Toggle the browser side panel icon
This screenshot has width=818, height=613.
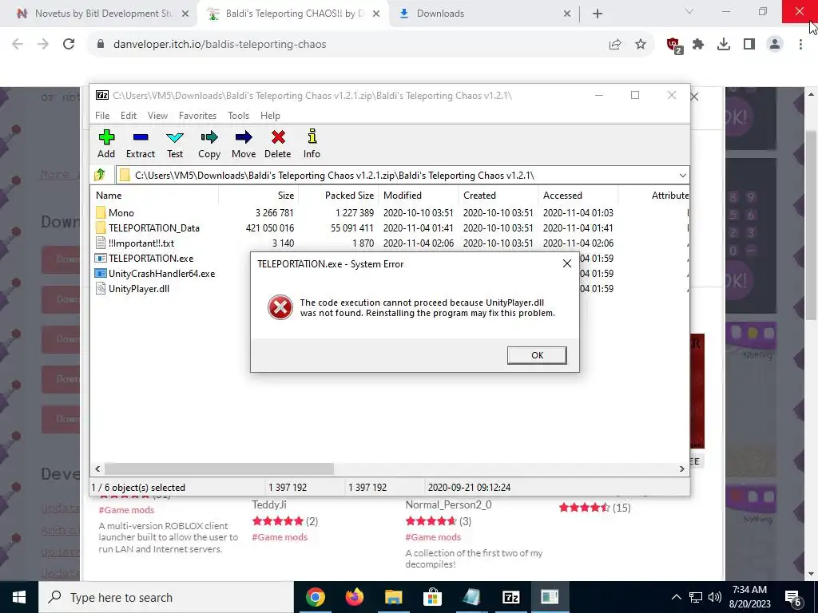(x=749, y=45)
